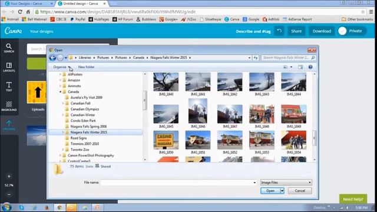Expand the Canon PowerShot Photography folder
The image size is (377, 212).
[x=60, y=155]
